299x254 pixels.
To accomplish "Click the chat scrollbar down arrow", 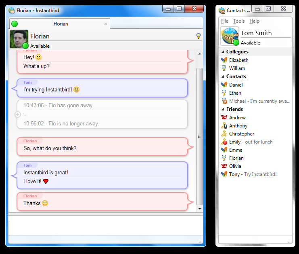I will click(200, 209).
